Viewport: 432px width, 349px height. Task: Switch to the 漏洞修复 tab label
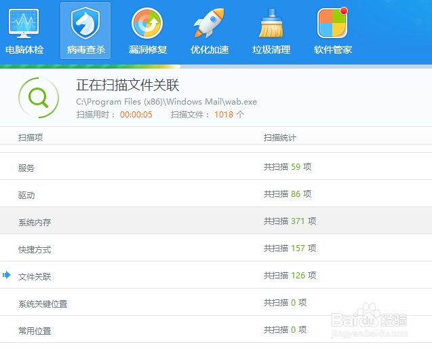pyautogui.click(x=148, y=50)
